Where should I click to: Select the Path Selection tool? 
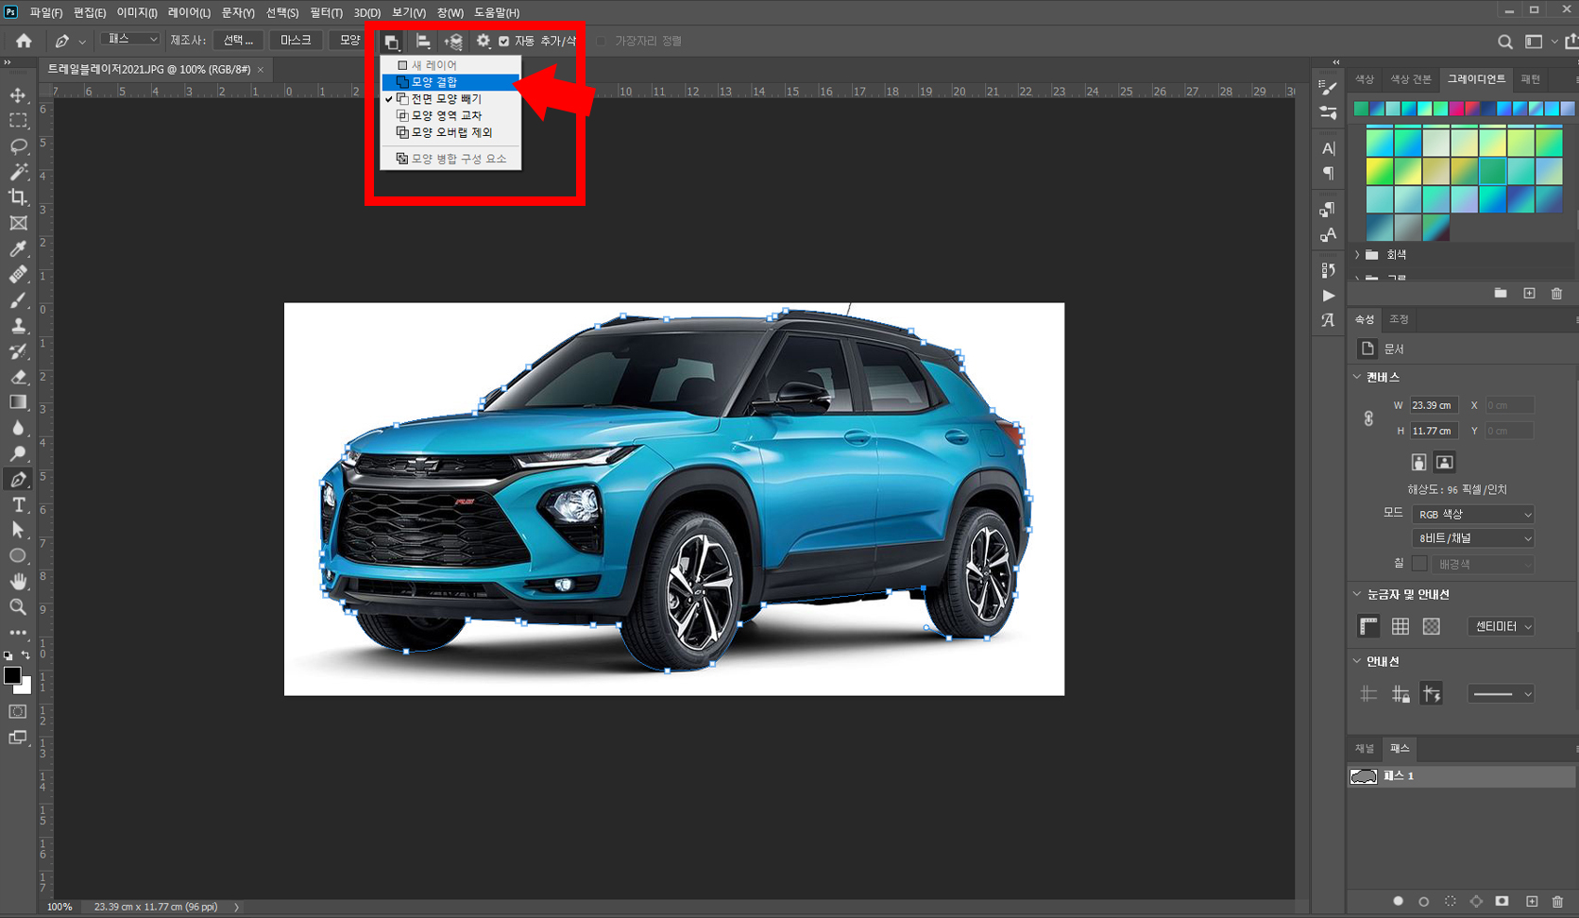[18, 530]
